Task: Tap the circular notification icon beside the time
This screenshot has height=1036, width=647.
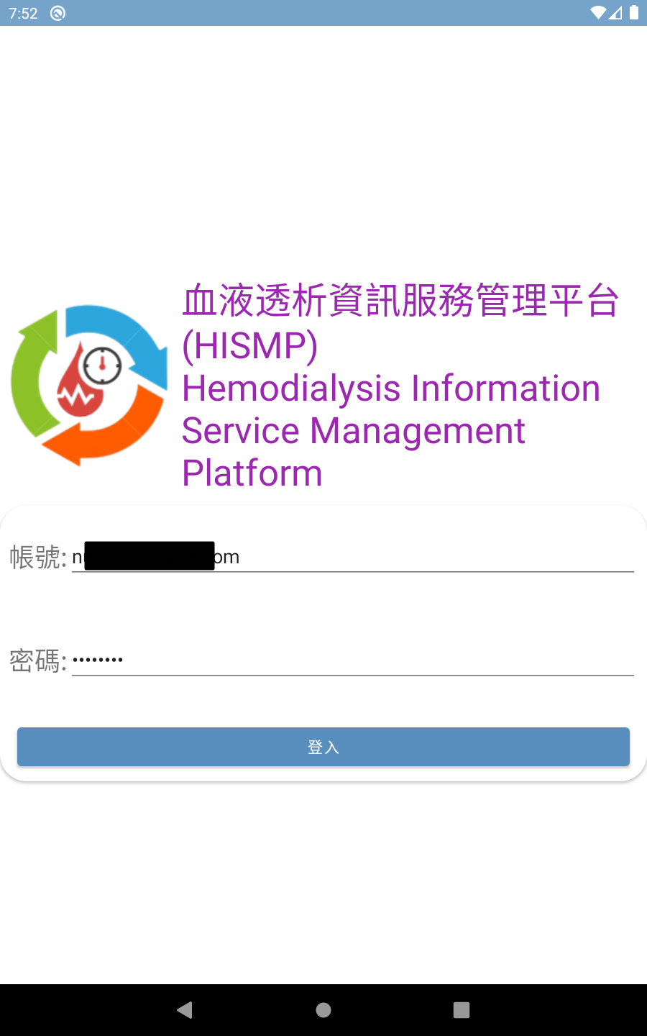Action: 58,13
